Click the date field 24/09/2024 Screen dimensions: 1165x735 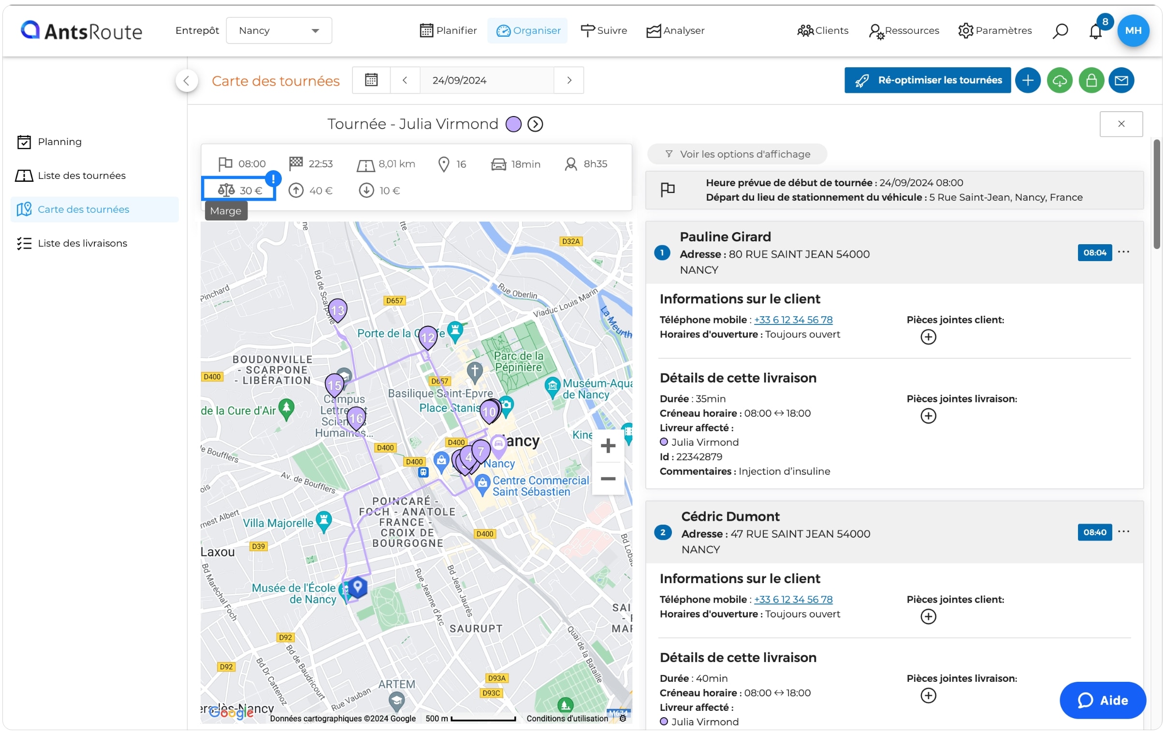click(x=486, y=80)
